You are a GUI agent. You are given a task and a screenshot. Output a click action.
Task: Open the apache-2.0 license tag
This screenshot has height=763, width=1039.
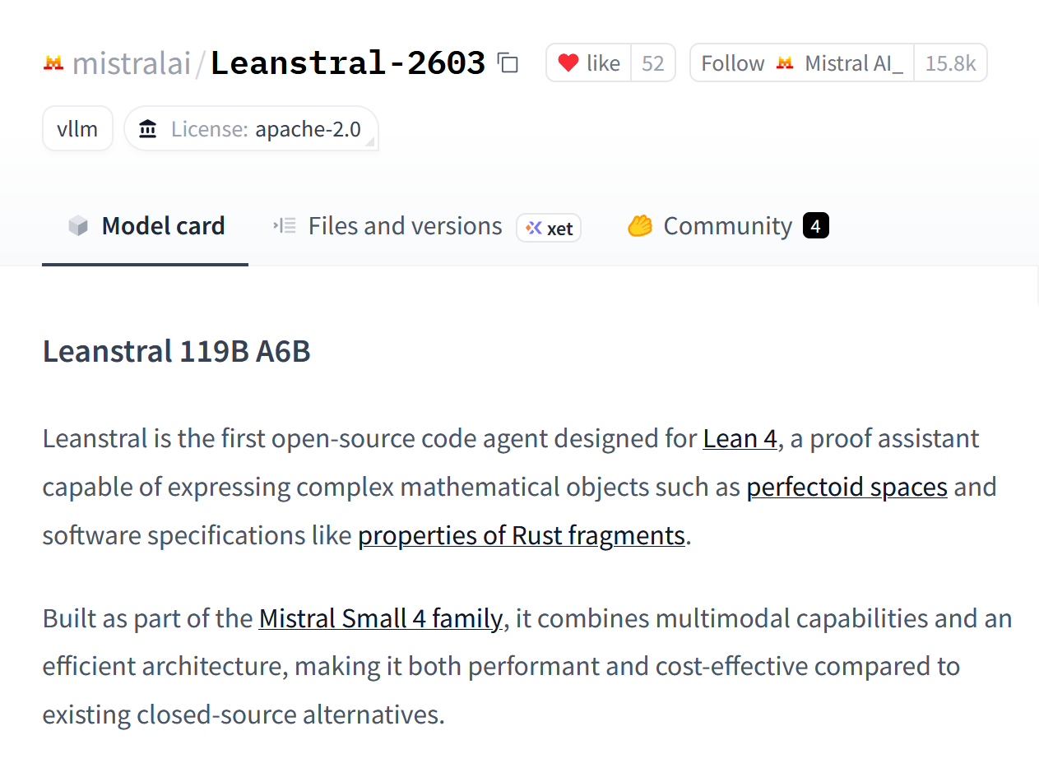[308, 129]
